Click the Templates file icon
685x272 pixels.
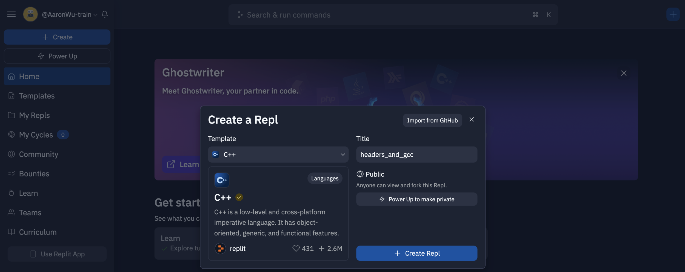point(11,96)
